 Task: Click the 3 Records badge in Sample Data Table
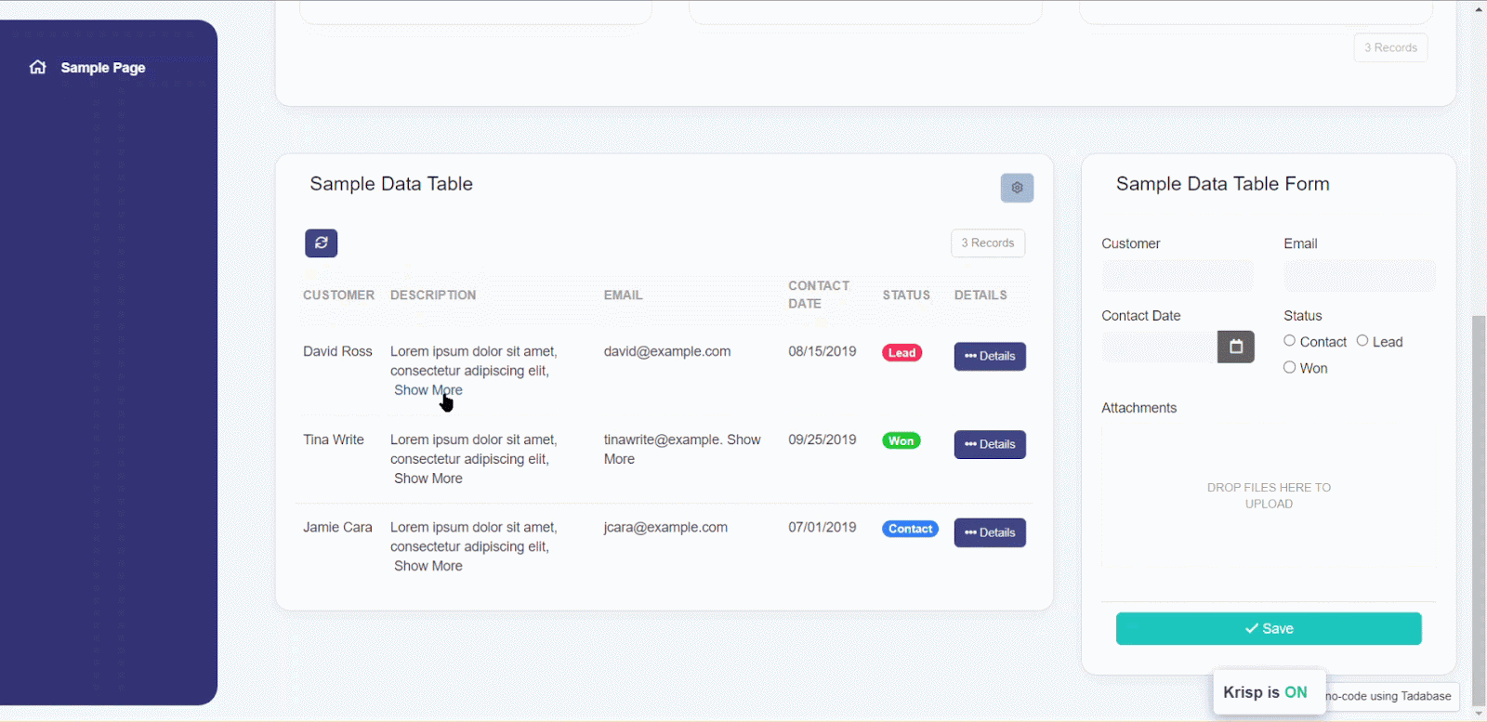pyautogui.click(x=988, y=243)
